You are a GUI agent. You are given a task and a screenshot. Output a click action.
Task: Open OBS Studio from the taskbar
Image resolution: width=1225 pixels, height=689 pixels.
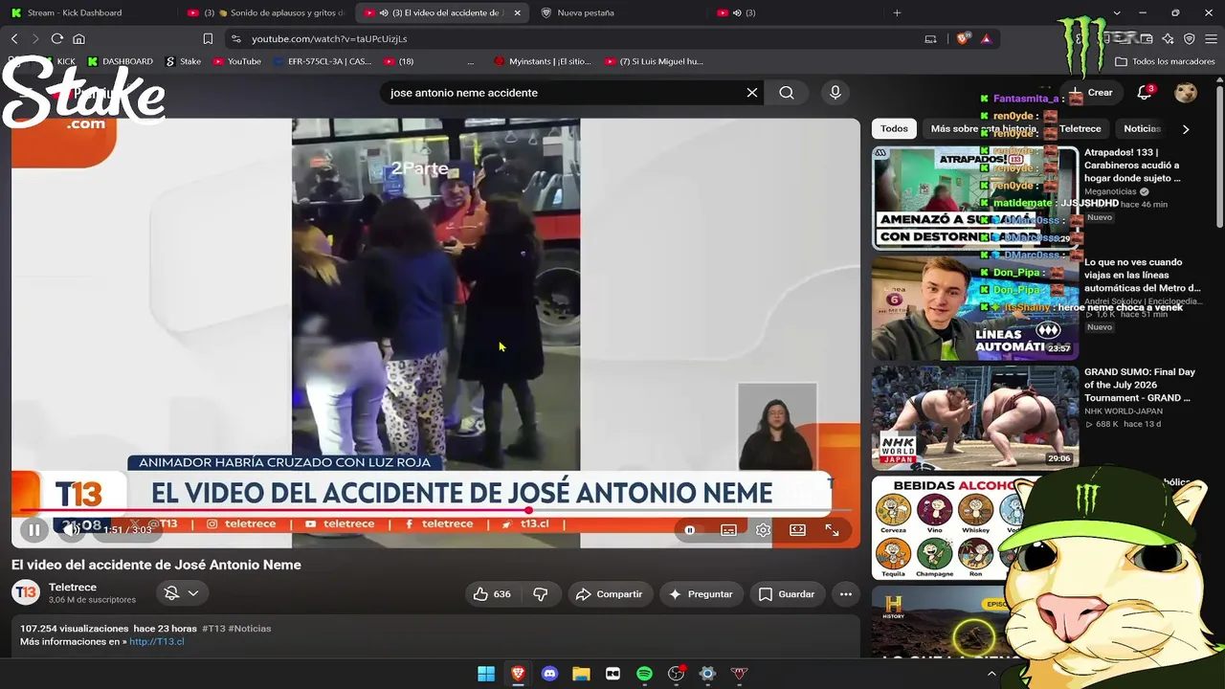677,674
